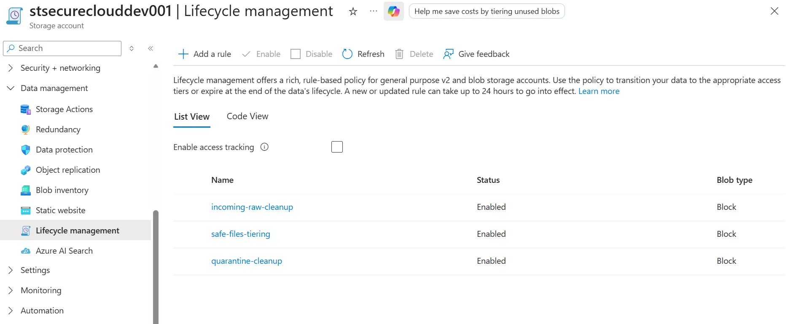Close the Lifecycle management blade
The height and width of the screenshot is (324, 788).
pyautogui.click(x=775, y=11)
